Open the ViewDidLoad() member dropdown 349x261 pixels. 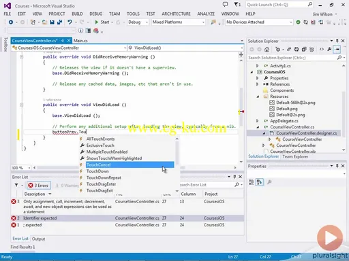click(185, 48)
